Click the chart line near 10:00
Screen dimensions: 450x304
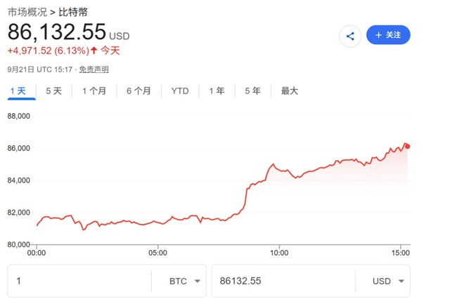click(279, 169)
